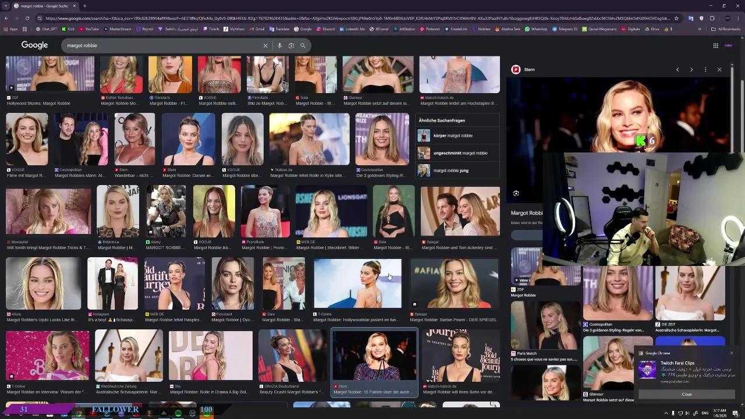The height and width of the screenshot is (419, 745).
Task: Close the Stern image preview panel
Action: coord(719,69)
